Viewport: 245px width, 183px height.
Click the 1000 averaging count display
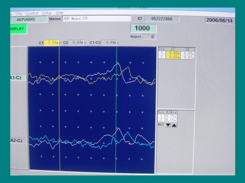click(143, 28)
